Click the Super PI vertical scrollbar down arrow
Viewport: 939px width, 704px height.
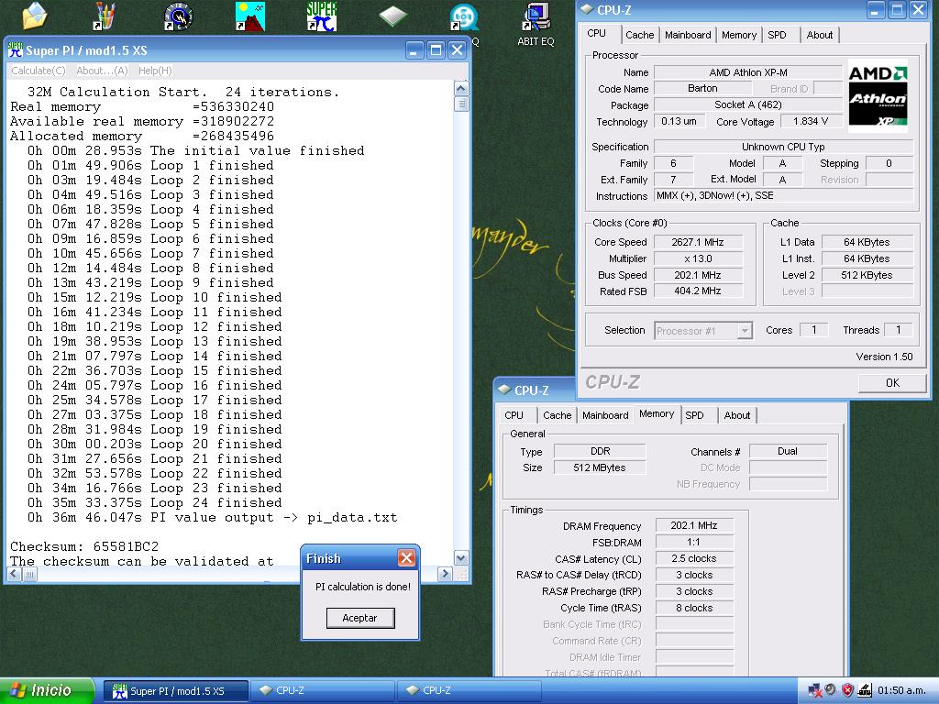point(460,558)
